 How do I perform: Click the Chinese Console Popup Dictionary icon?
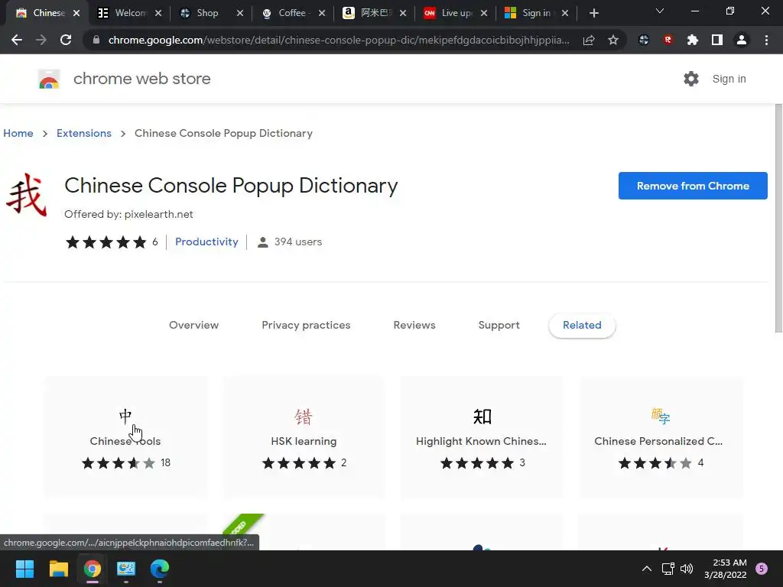[27, 195]
